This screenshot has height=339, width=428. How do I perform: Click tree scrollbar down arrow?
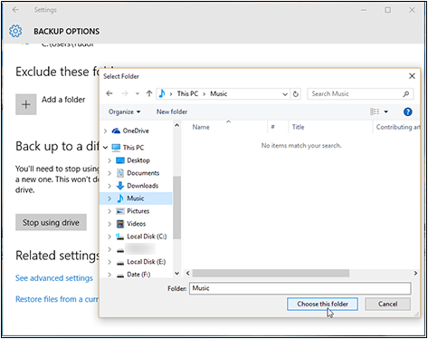click(x=177, y=274)
